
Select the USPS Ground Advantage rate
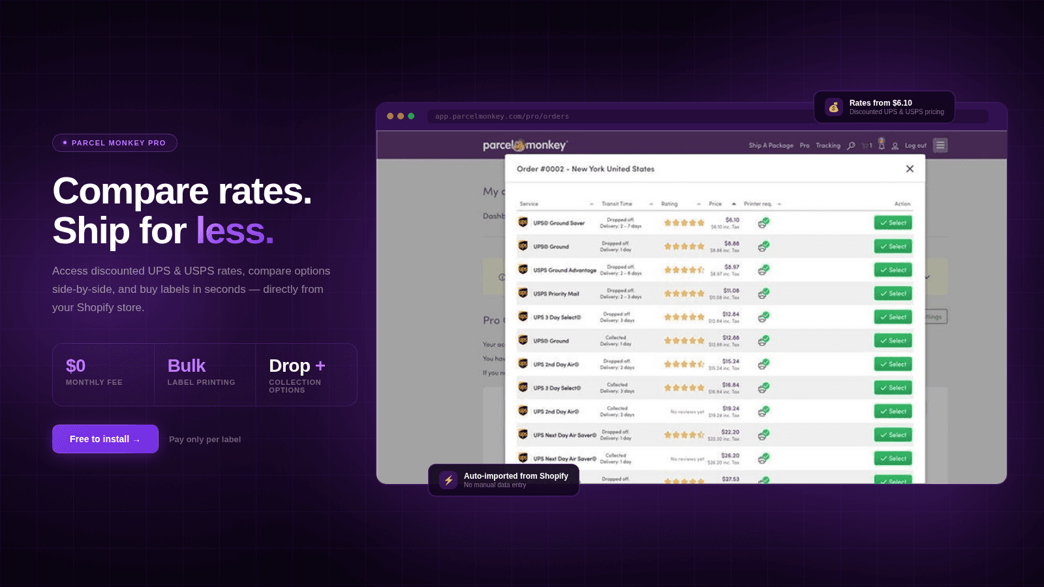tap(893, 270)
